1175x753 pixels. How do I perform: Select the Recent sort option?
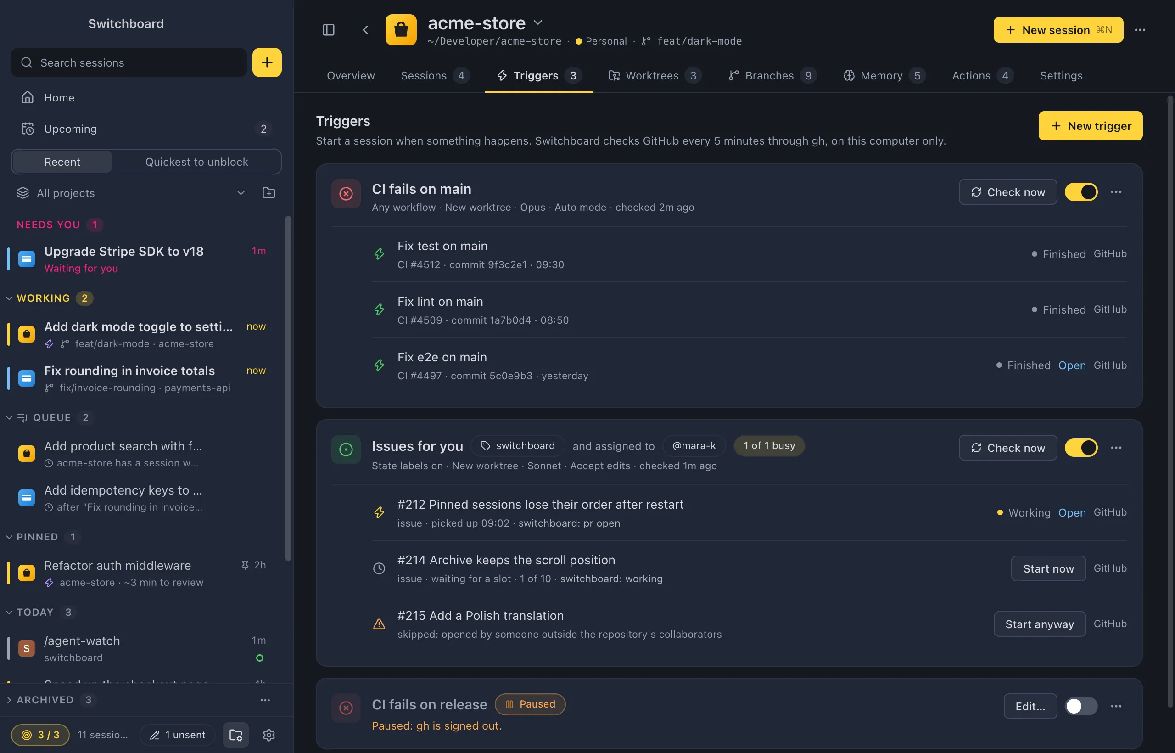tap(62, 162)
